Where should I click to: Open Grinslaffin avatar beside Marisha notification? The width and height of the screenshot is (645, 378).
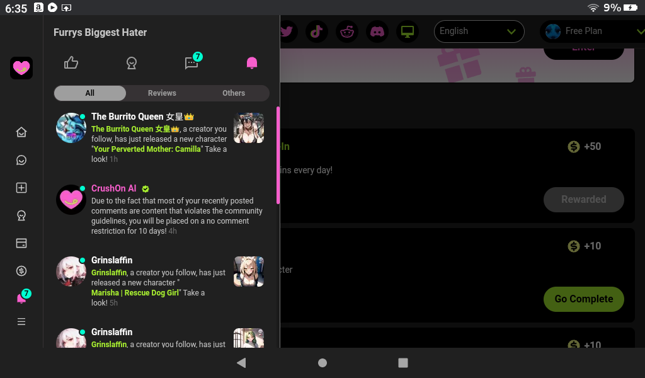click(x=71, y=272)
